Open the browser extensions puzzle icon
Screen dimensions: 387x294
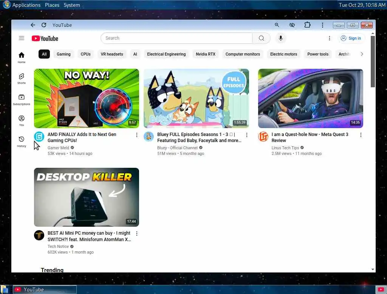click(x=307, y=25)
